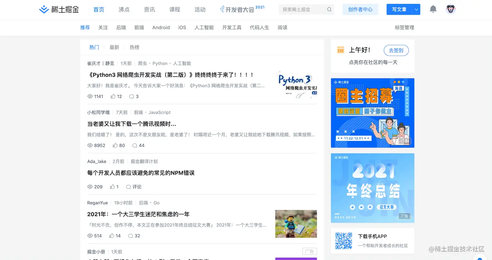
Task: Open the 活动 nav item
Action: (200, 9)
